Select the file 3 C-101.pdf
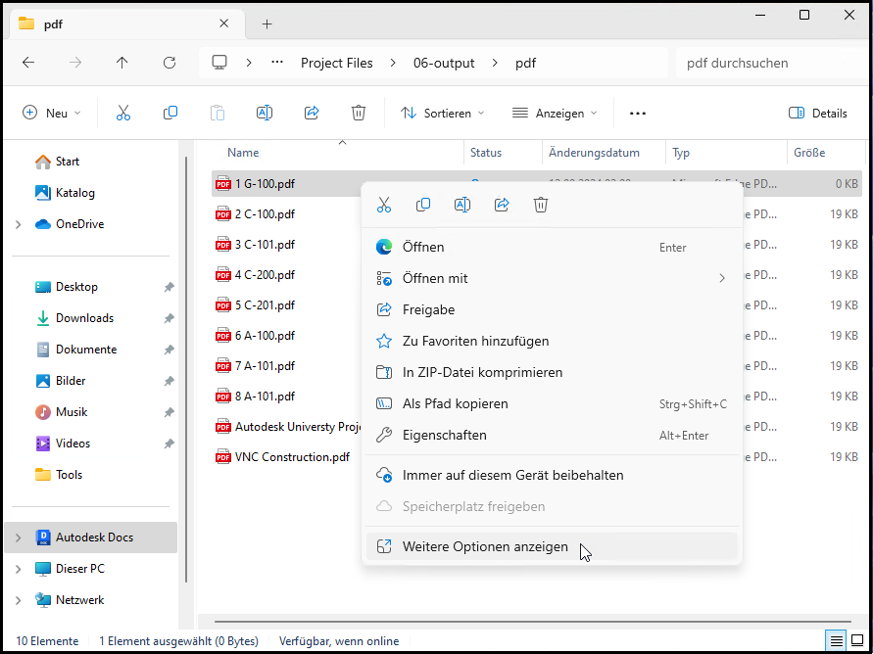 point(265,245)
